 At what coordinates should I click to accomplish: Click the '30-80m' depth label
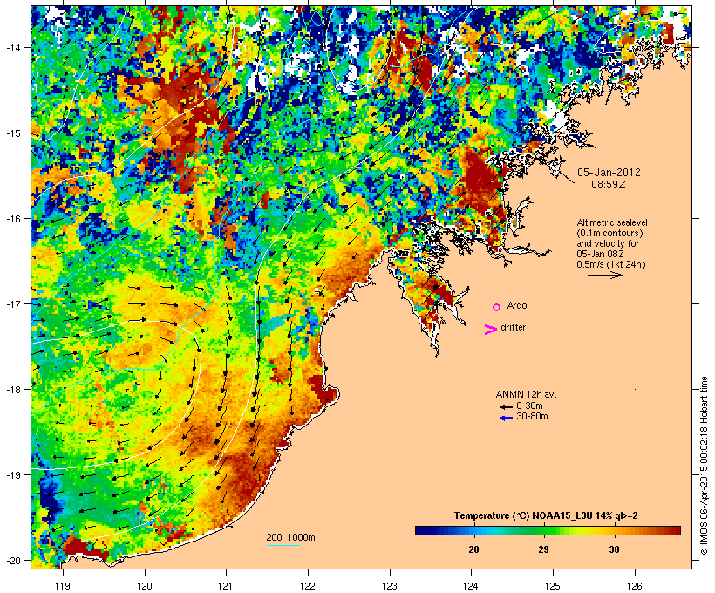click(x=532, y=417)
